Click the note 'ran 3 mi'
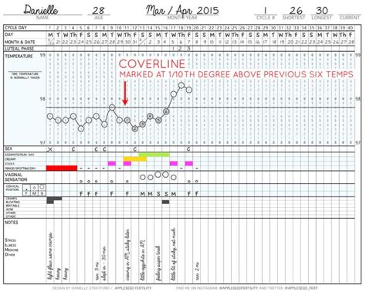Screen dimensions: 366x293 (x=97, y=271)
